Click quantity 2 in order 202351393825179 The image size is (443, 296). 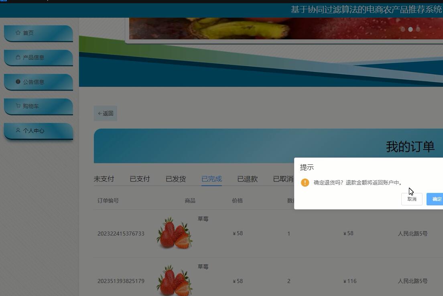click(x=289, y=281)
